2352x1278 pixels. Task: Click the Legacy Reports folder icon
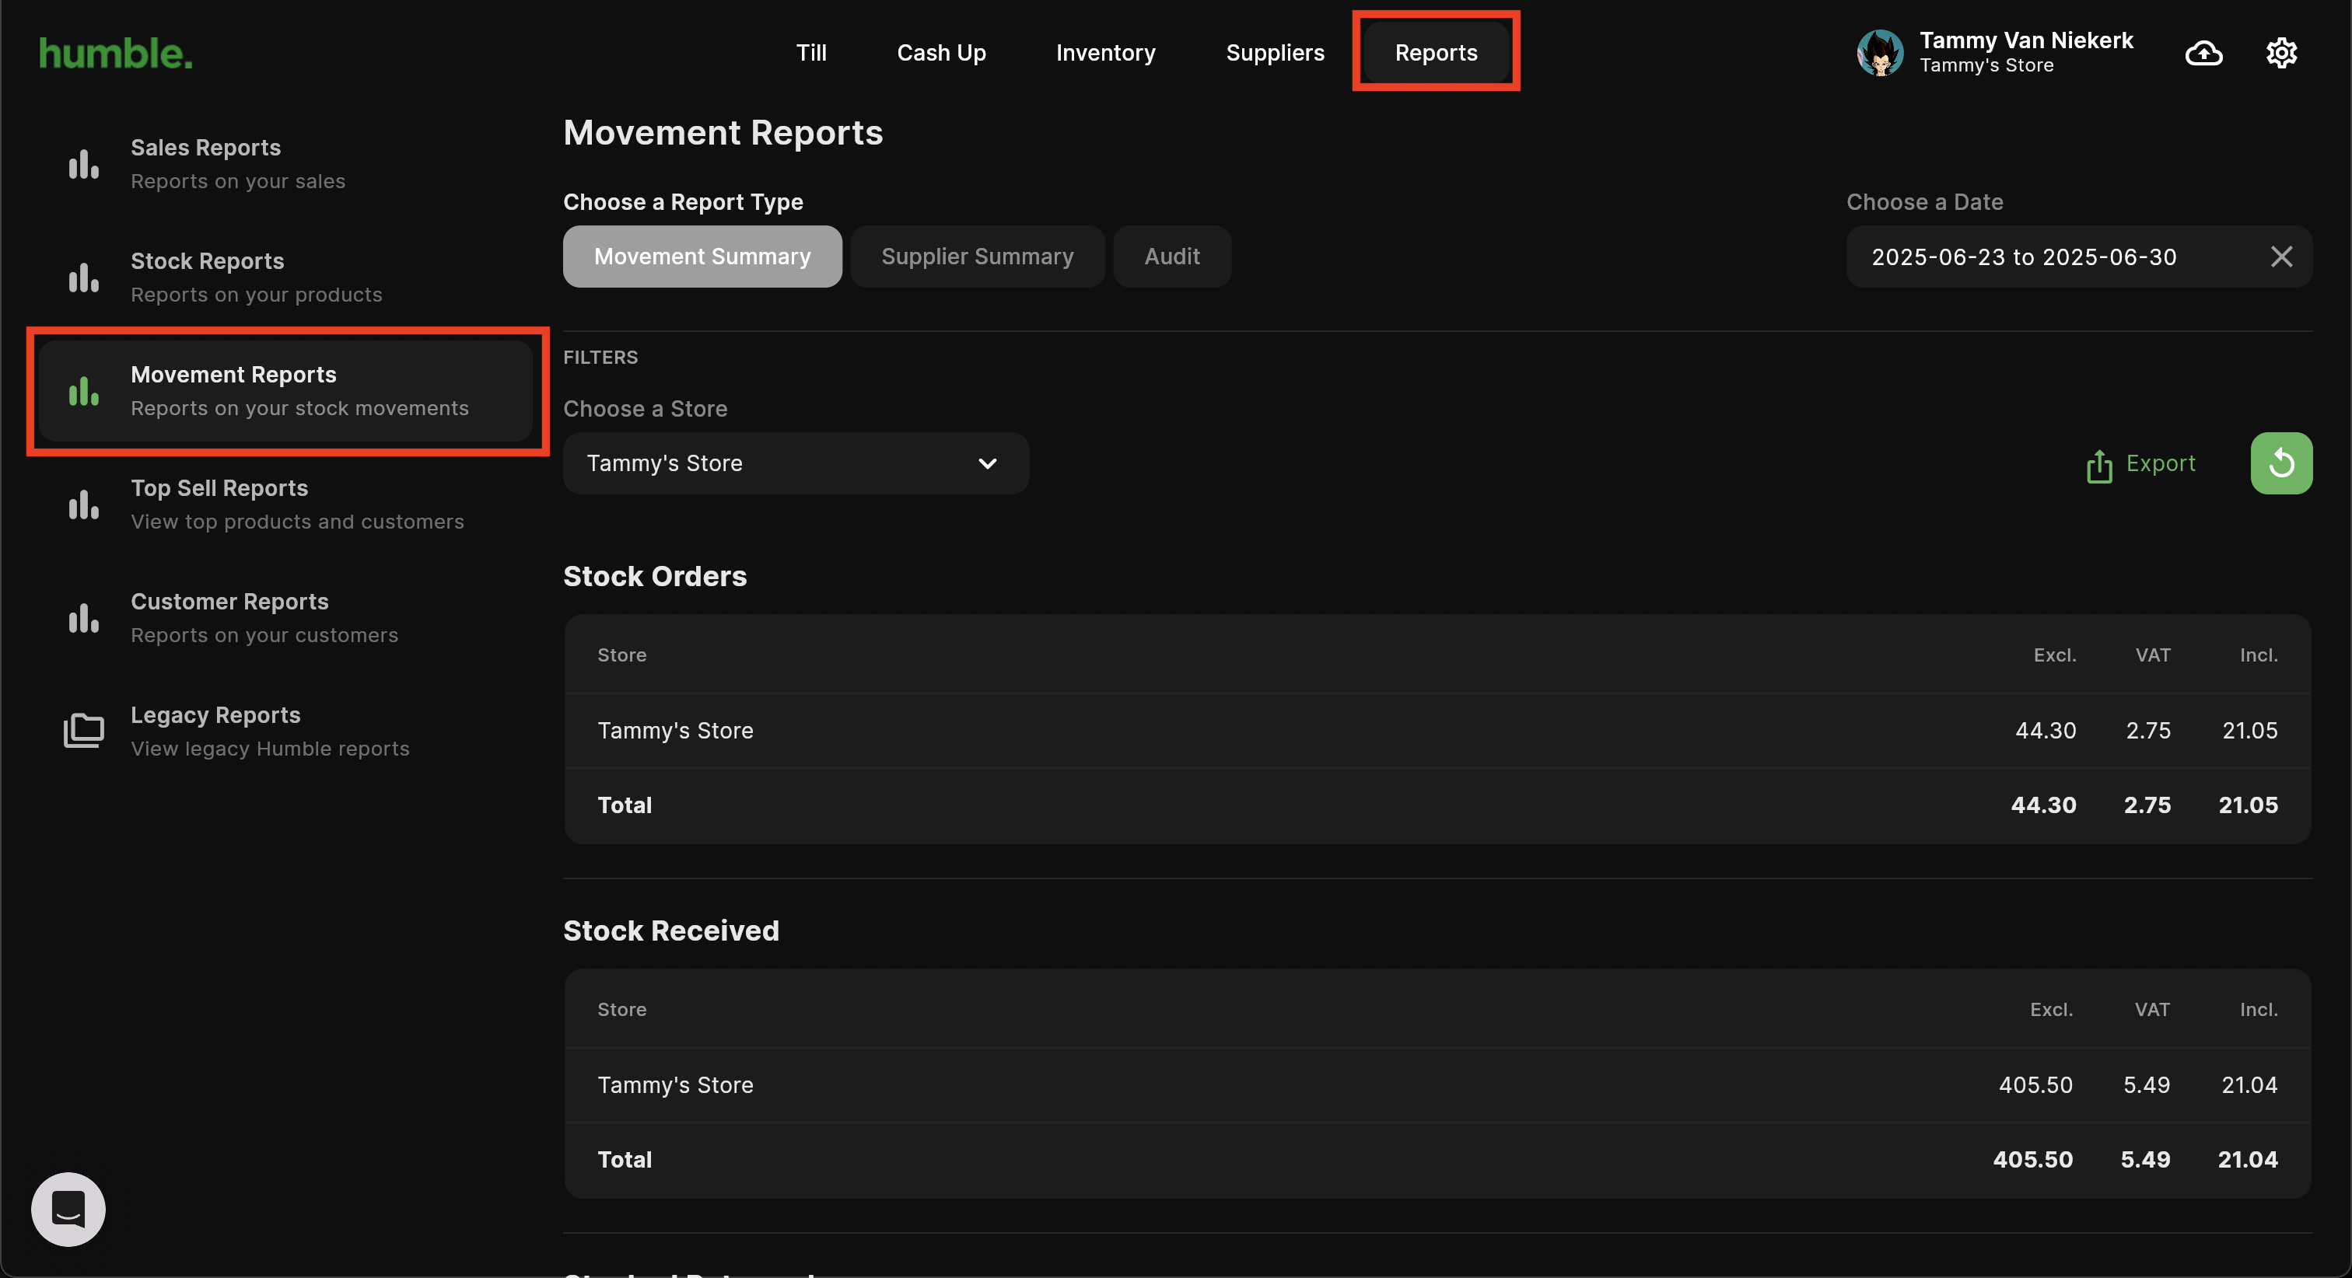[84, 730]
